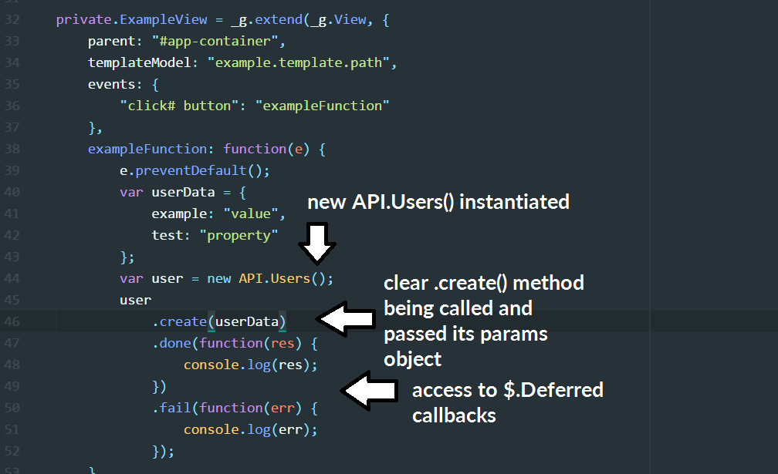Click the "access to $.Deferred callbacks" annotation
Screen dimensions: 778x474
pyautogui.click(x=507, y=402)
